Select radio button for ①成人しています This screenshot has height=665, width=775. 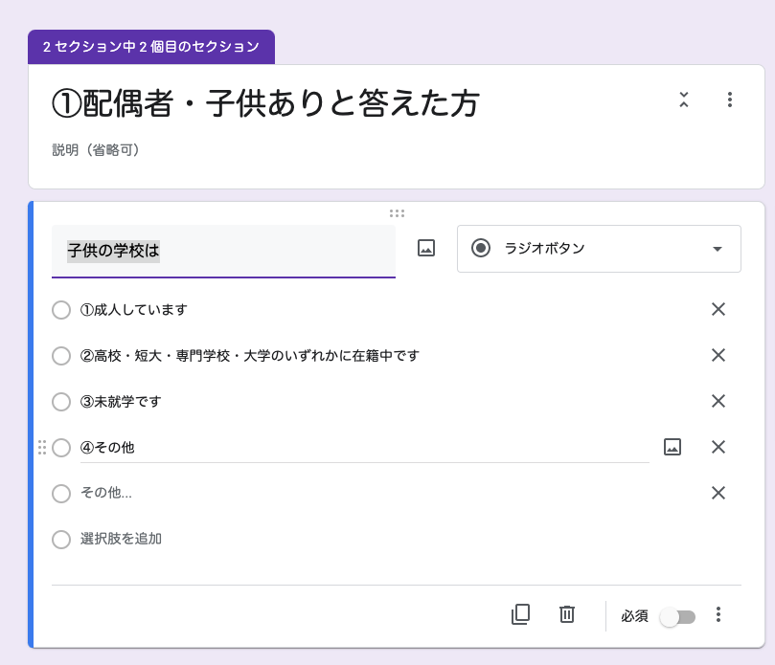(61, 310)
